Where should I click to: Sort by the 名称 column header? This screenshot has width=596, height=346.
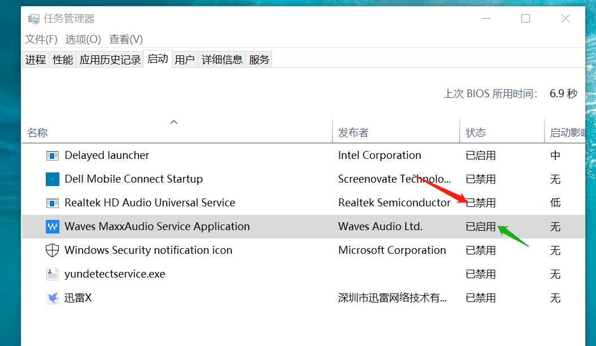click(x=37, y=133)
